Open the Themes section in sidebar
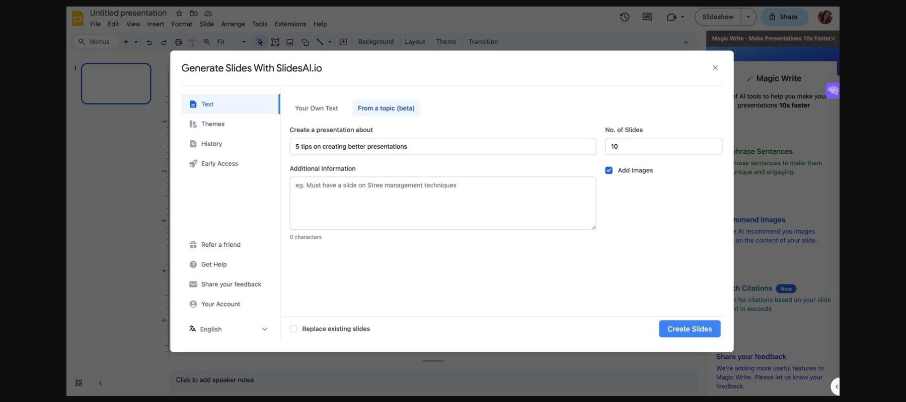 [212, 124]
